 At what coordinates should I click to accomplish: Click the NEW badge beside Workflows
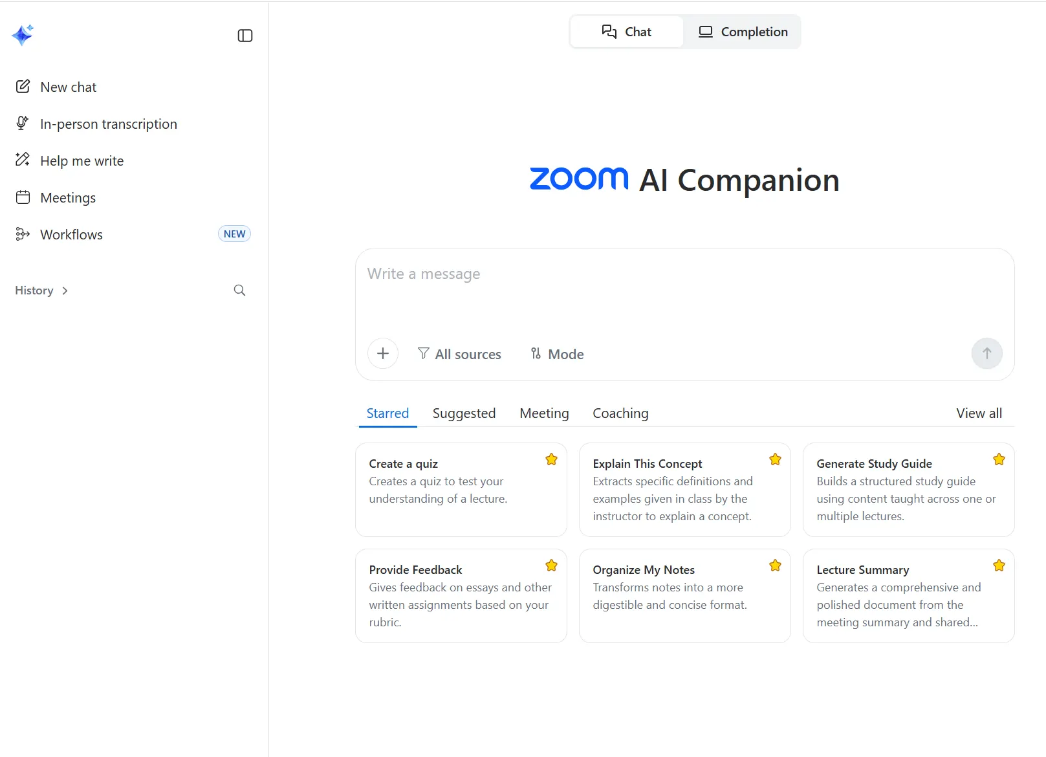(234, 234)
